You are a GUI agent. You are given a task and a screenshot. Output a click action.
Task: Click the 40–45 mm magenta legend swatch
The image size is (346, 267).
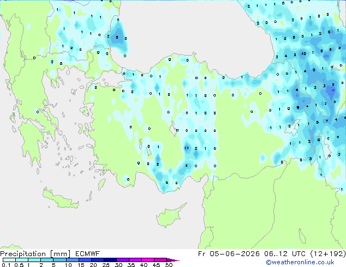click(148, 260)
